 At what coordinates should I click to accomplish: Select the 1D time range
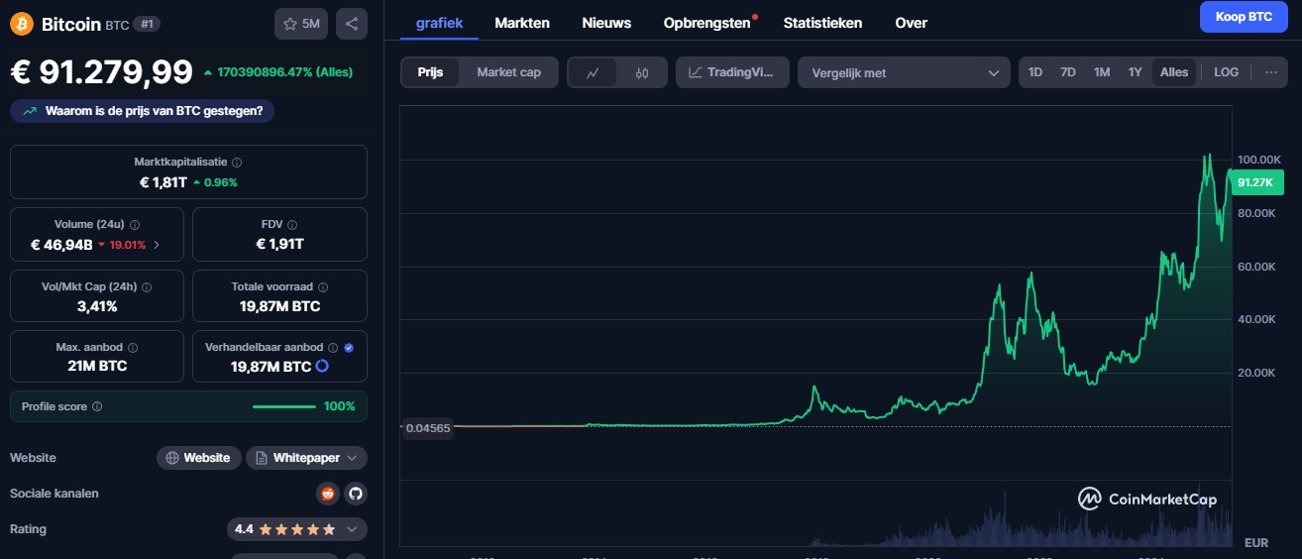[1035, 72]
